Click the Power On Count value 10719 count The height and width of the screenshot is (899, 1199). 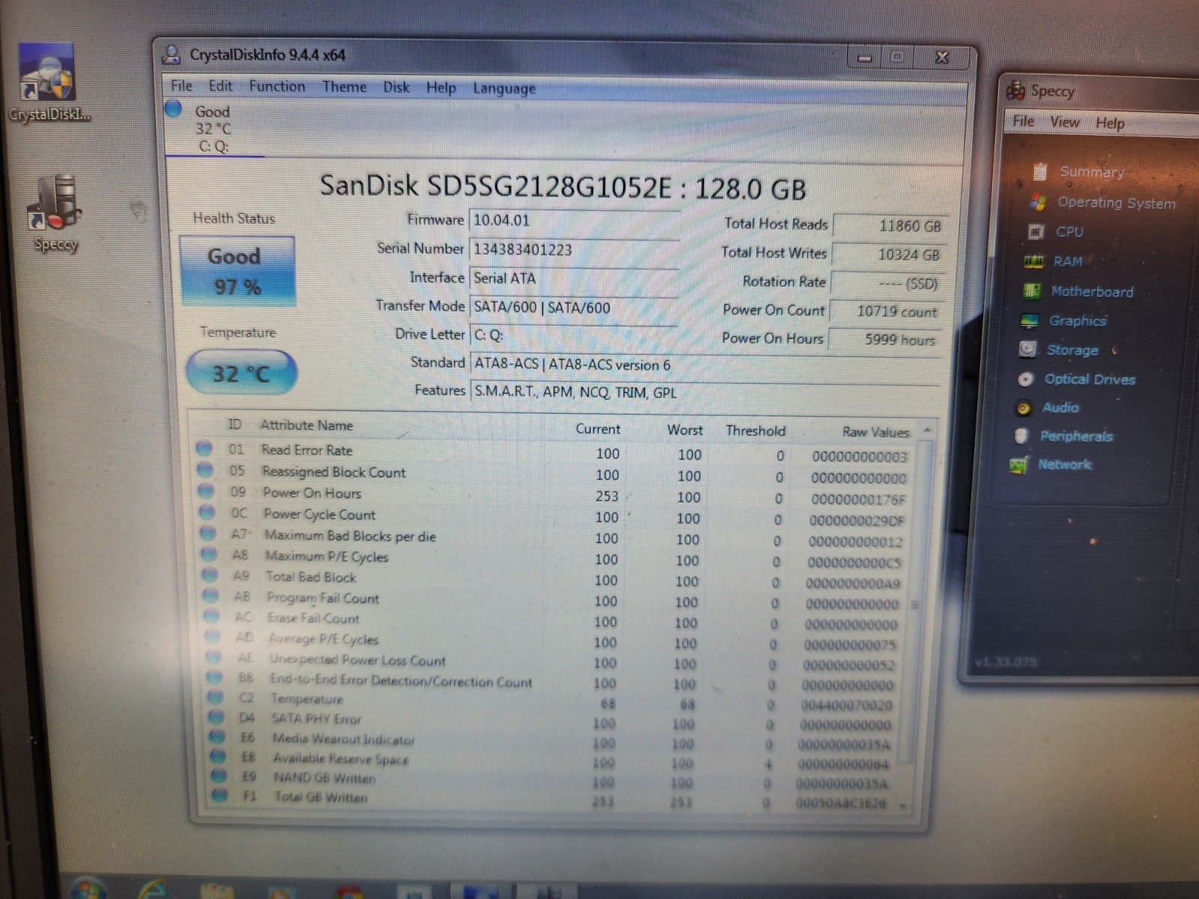(x=885, y=312)
